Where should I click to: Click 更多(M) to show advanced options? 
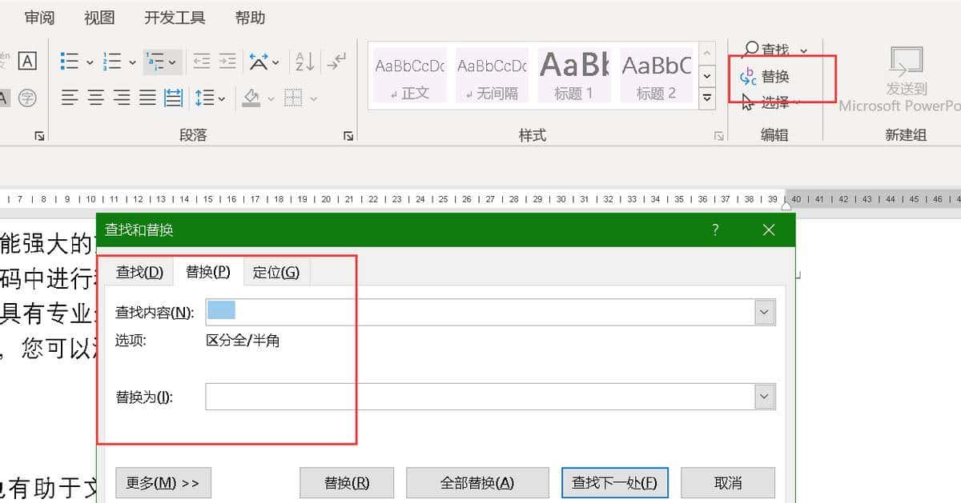163,482
